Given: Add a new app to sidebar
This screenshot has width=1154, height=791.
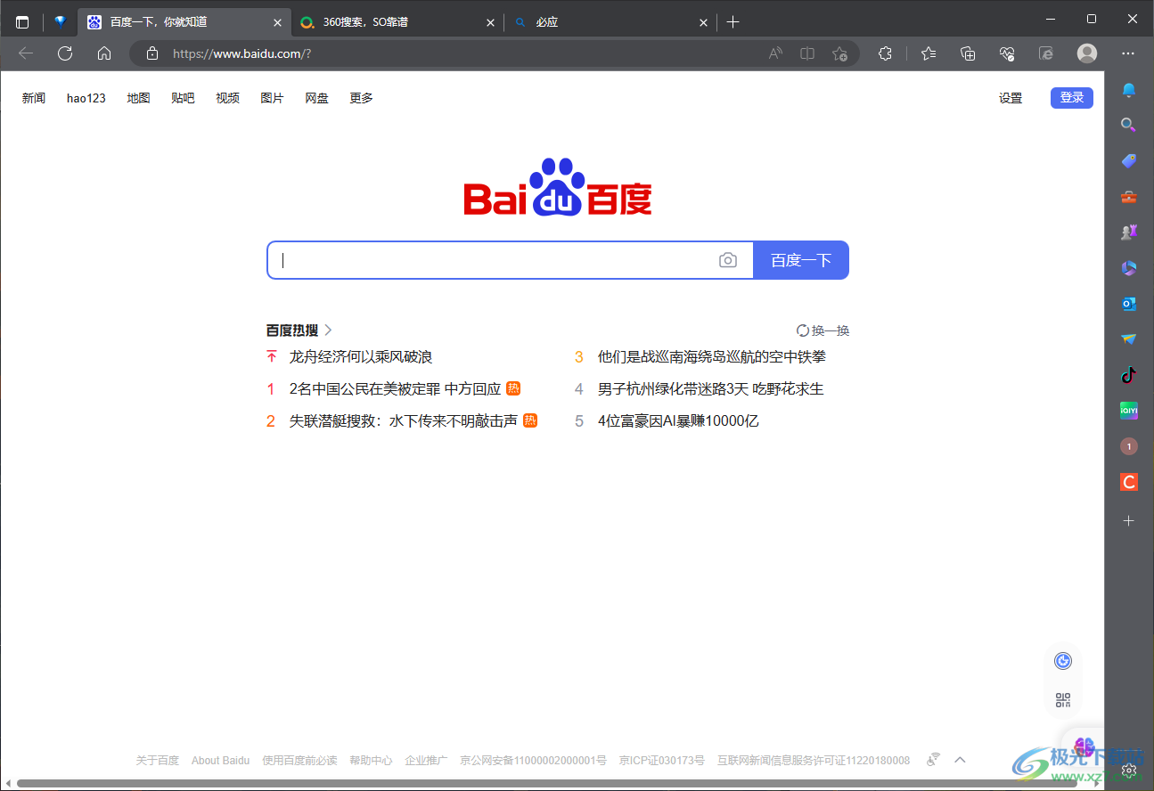Looking at the screenshot, I should [x=1129, y=520].
